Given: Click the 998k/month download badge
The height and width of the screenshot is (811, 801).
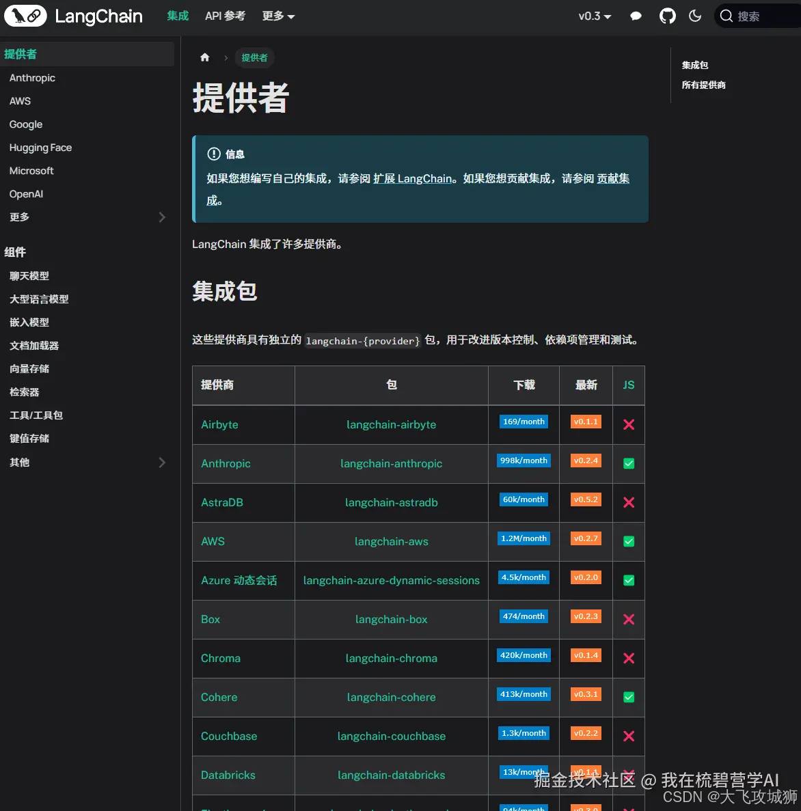Looking at the screenshot, I should 524,461.
